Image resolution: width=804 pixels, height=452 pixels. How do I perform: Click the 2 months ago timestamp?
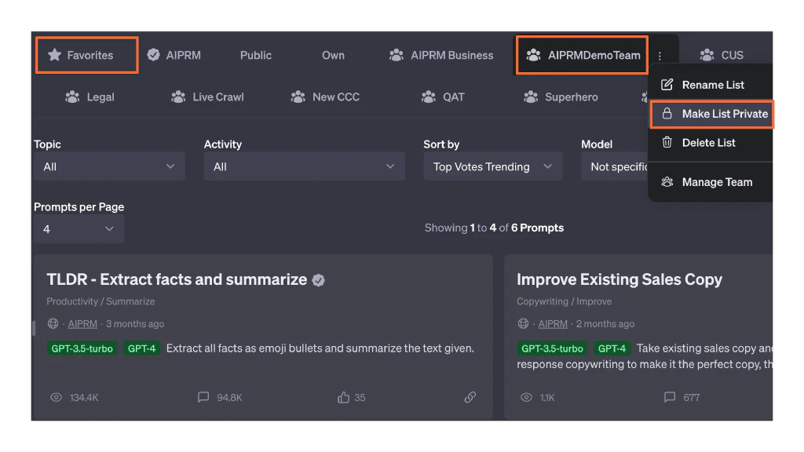pyautogui.click(x=605, y=324)
